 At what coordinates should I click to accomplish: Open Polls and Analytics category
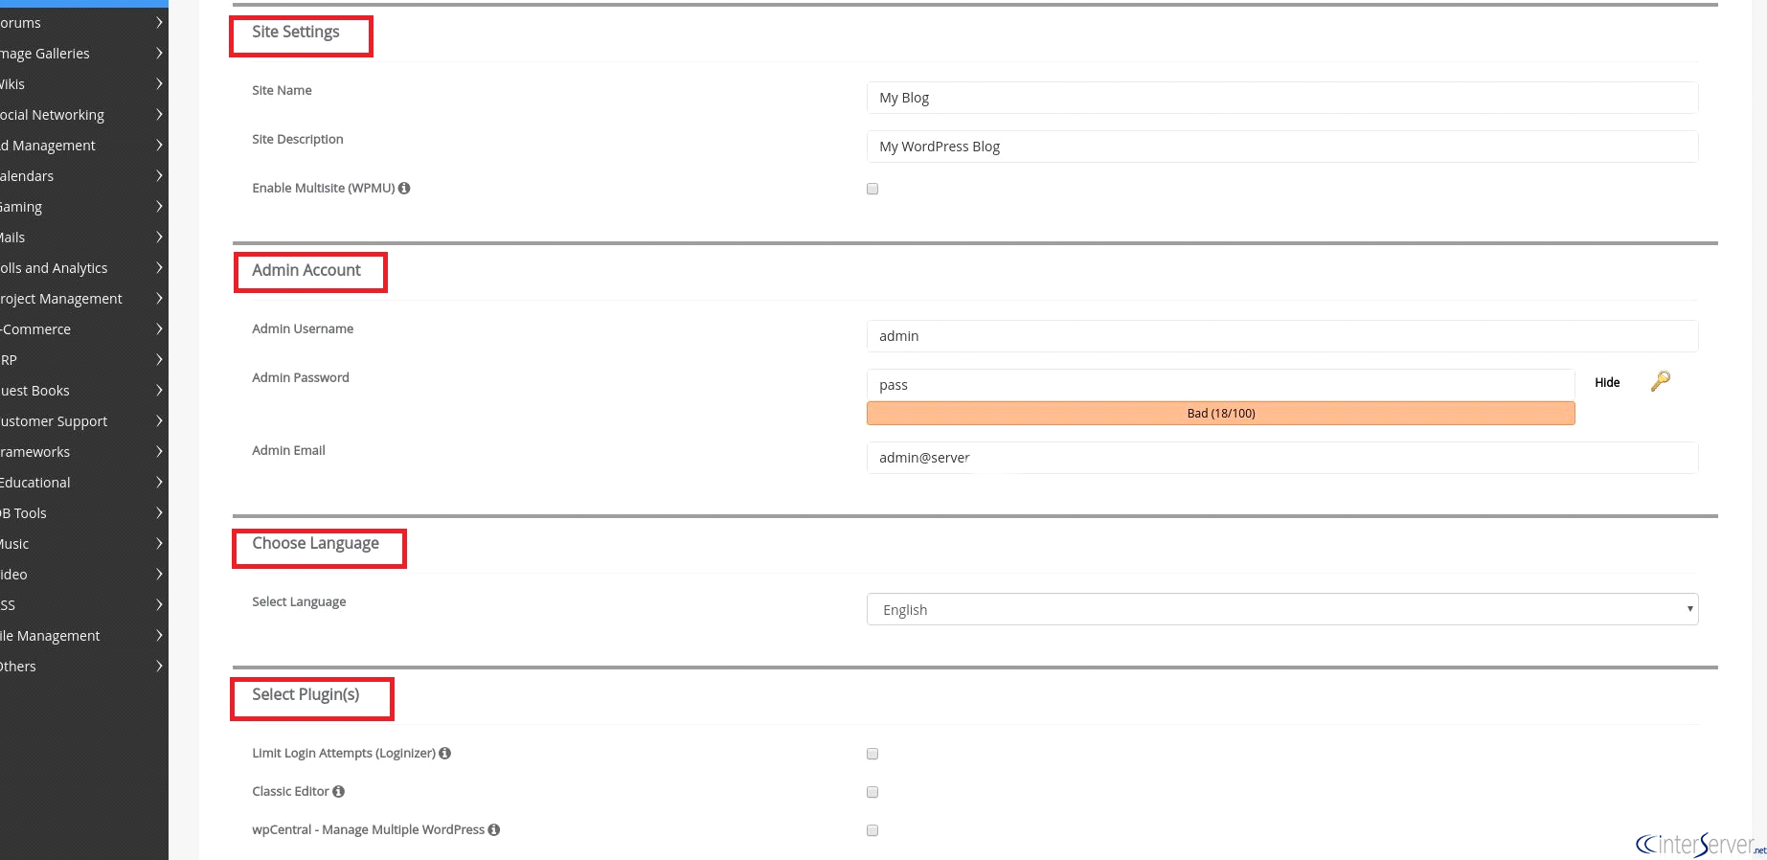click(x=84, y=268)
